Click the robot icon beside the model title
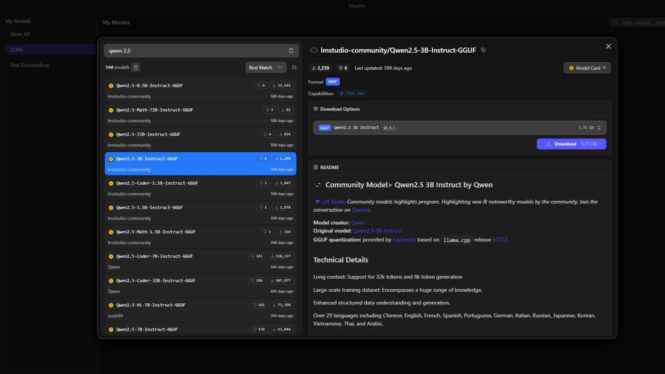 click(x=313, y=50)
